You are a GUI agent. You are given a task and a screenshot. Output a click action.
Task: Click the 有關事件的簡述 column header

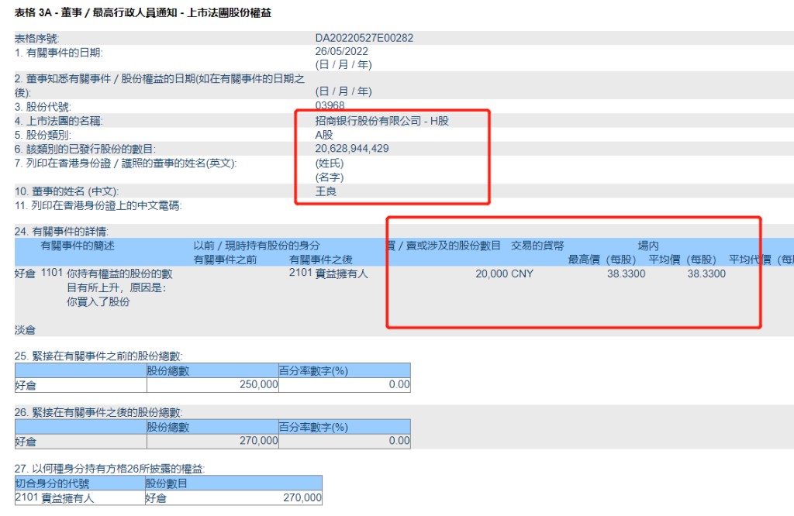tap(78, 246)
